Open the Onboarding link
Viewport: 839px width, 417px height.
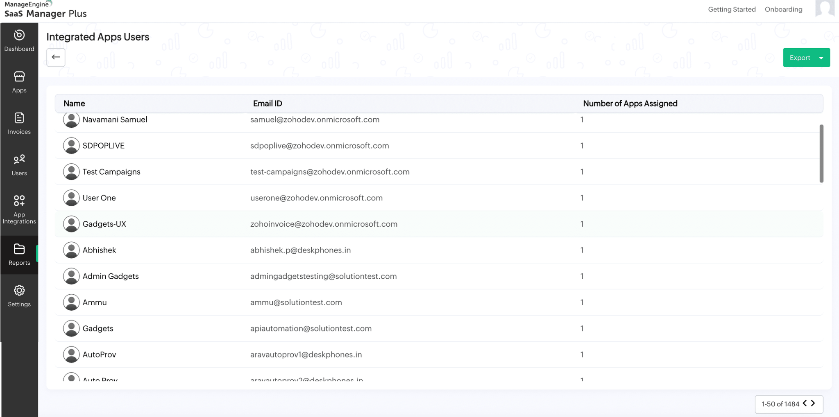click(783, 9)
